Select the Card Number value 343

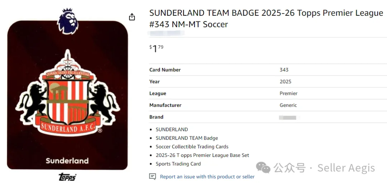click(284, 70)
